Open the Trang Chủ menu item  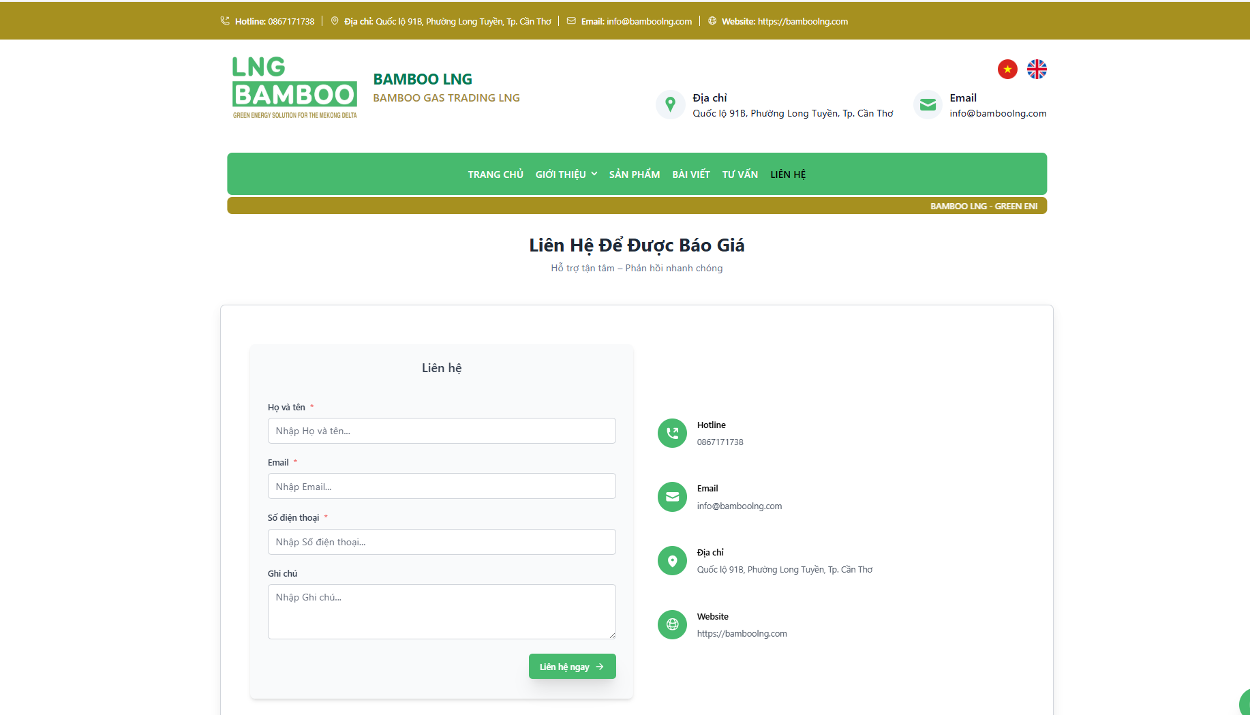coord(496,174)
